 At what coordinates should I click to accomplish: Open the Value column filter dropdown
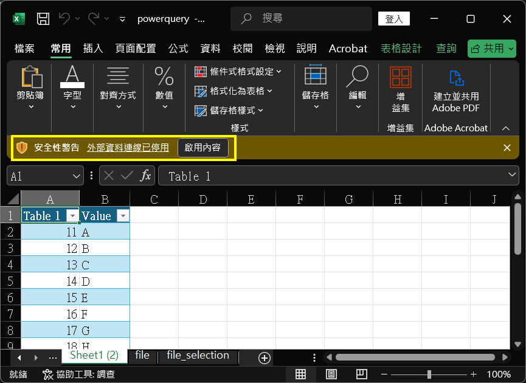[x=122, y=216]
